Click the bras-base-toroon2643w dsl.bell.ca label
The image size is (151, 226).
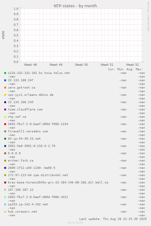point(58,182)
